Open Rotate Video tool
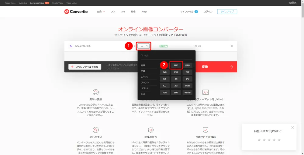 (x=58, y=3)
